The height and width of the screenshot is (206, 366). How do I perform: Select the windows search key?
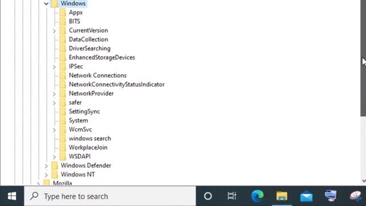90,138
